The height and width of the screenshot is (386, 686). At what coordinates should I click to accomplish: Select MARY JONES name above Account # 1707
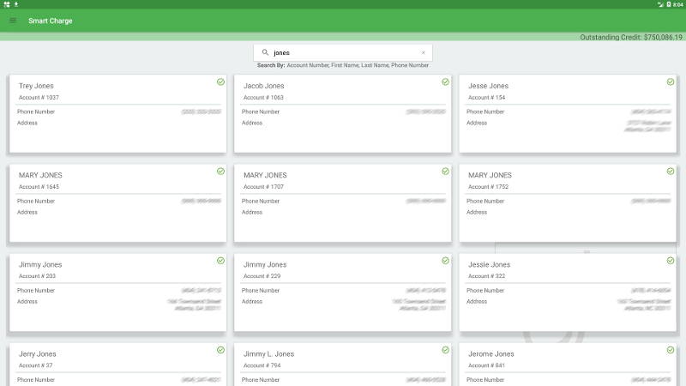click(x=265, y=175)
